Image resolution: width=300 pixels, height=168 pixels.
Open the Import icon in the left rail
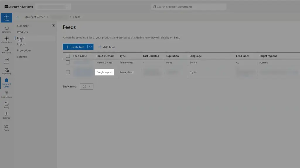6,61
